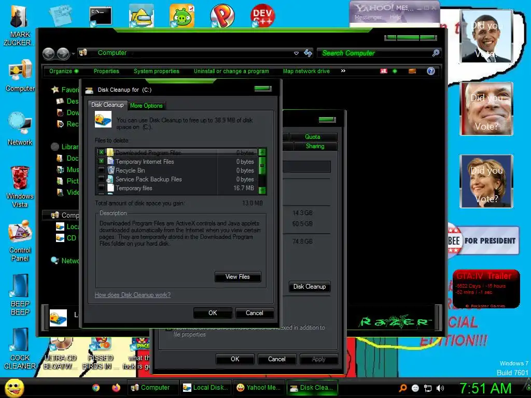The height and width of the screenshot is (398, 531).
Task: Click the Local Disk taskbar button
Action: (x=205, y=388)
